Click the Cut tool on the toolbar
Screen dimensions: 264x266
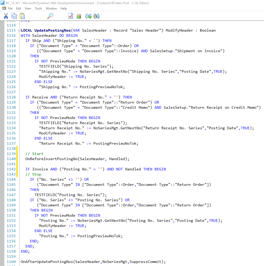point(6,16)
